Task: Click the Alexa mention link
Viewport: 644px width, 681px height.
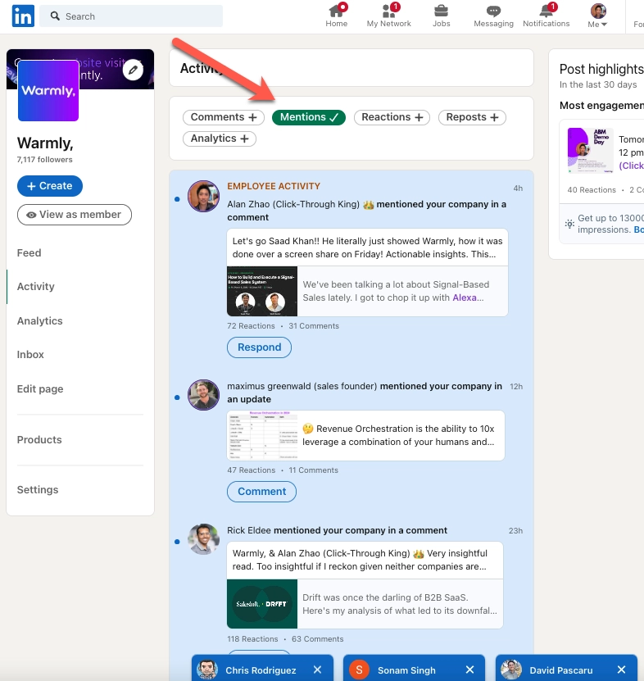Action: (x=465, y=297)
